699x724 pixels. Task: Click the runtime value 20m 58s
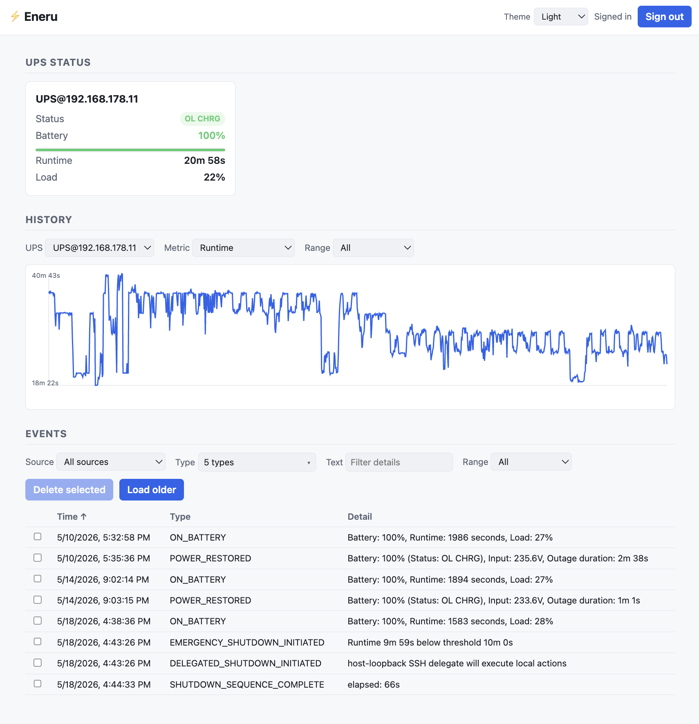(x=204, y=161)
